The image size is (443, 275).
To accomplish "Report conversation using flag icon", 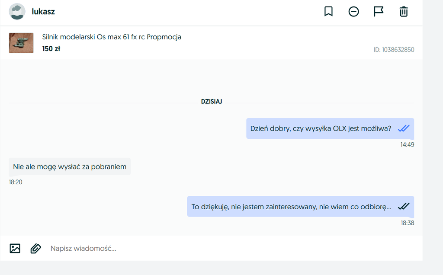I will (x=379, y=12).
